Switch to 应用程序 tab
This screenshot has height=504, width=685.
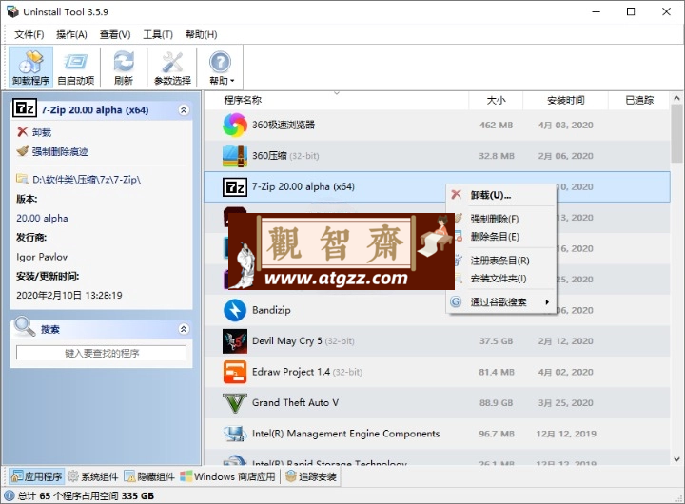[37, 476]
